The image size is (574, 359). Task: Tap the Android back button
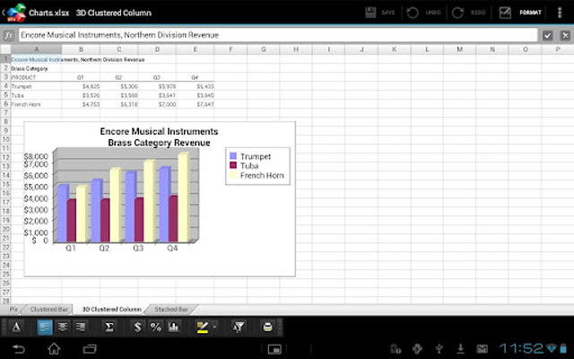tap(18, 349)
